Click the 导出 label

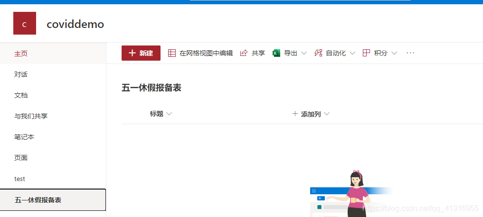[x=291, y=53]
